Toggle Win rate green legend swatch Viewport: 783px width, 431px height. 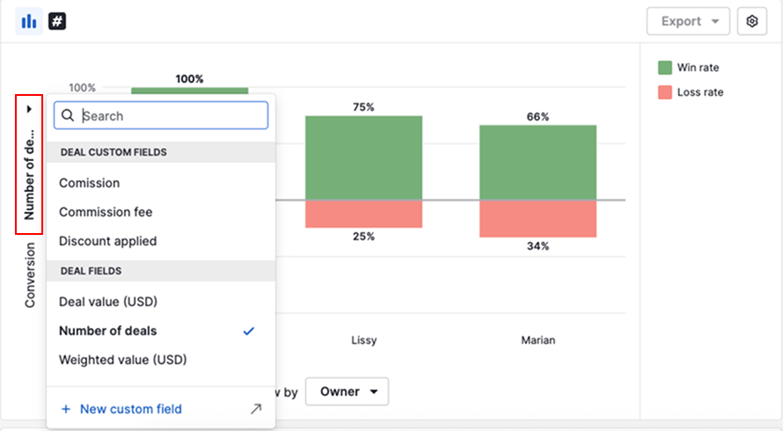665,68
